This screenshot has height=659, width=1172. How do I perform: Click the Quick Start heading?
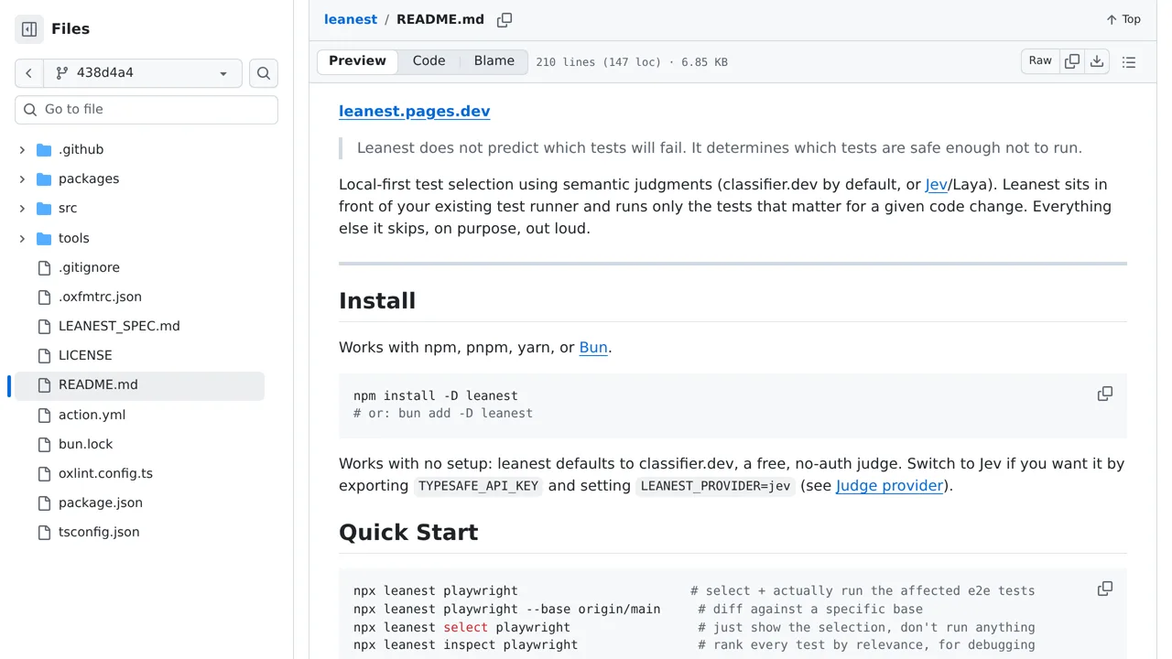point(408,533)
